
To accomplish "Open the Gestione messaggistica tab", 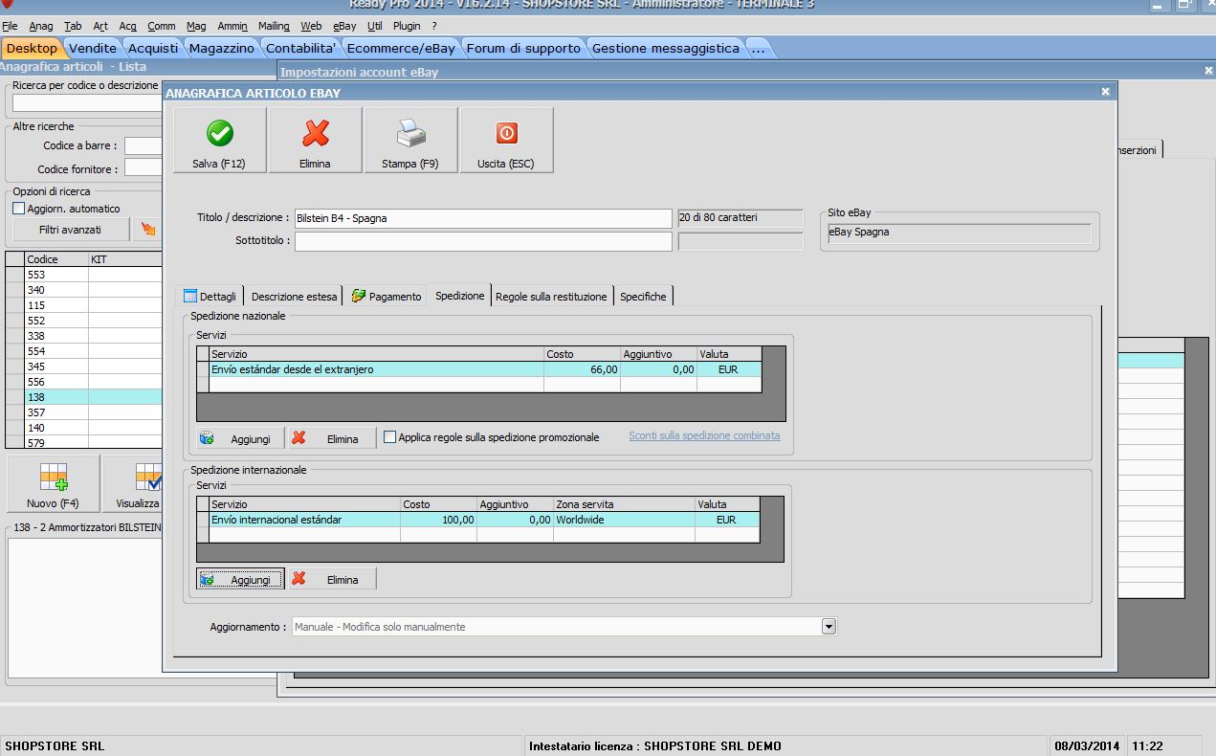I will (x=666, y=48).
